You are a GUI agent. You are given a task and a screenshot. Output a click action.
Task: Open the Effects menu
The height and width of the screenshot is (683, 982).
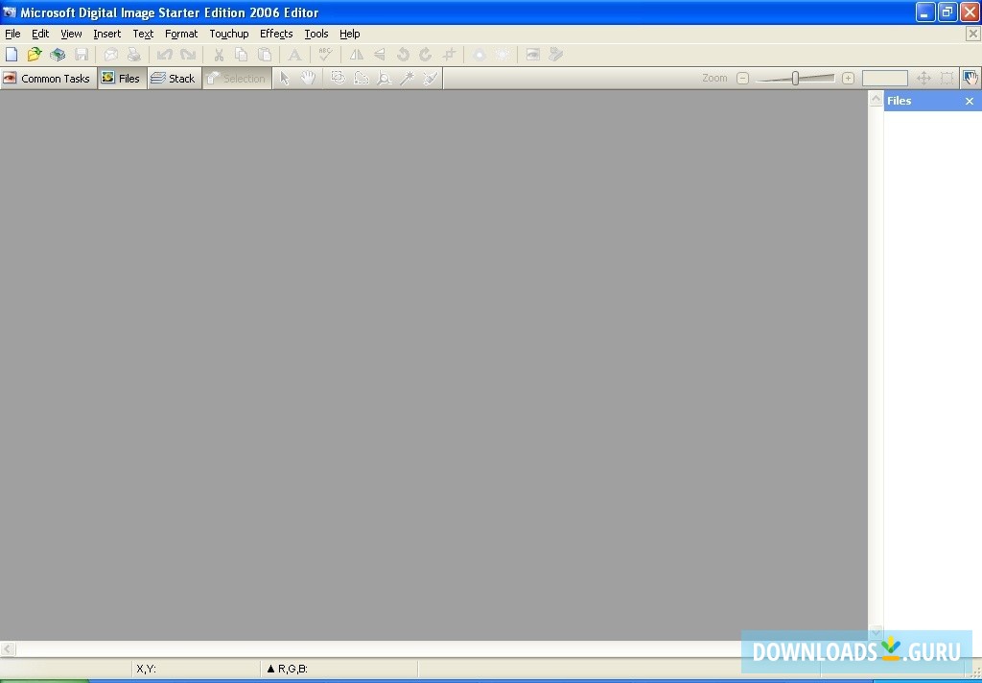[x=276, y=34]
